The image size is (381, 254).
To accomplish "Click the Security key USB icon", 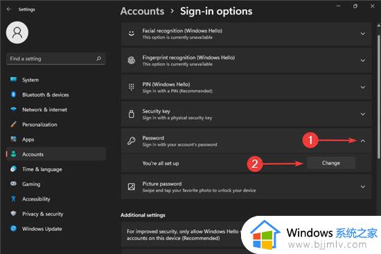I will click(x=132, y=114).
